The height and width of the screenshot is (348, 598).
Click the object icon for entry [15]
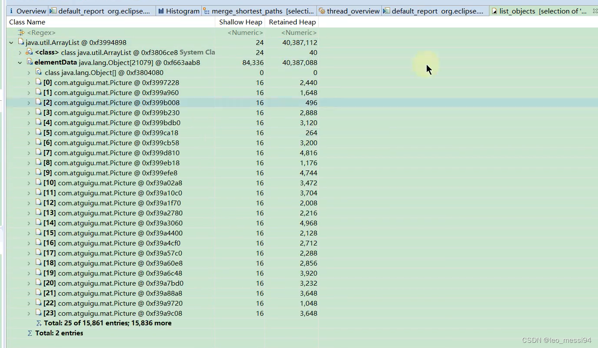(38, 233)
